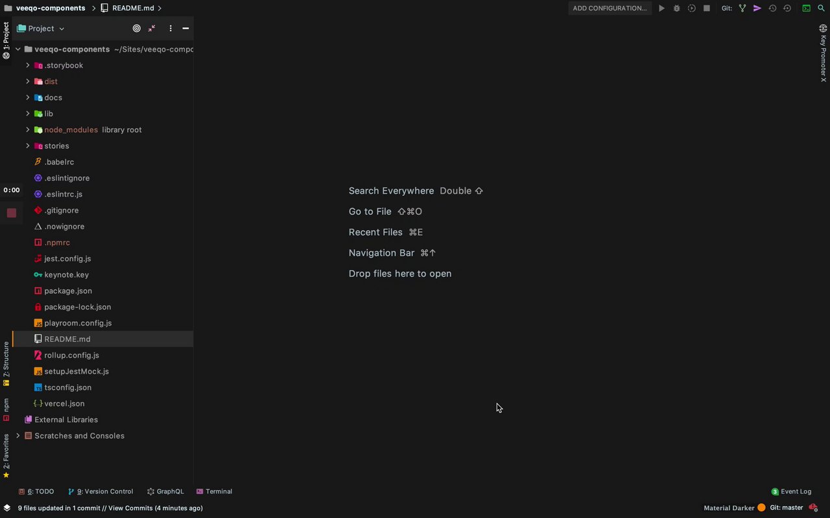Open the GraphQL tool window

(x=165, y=491)
